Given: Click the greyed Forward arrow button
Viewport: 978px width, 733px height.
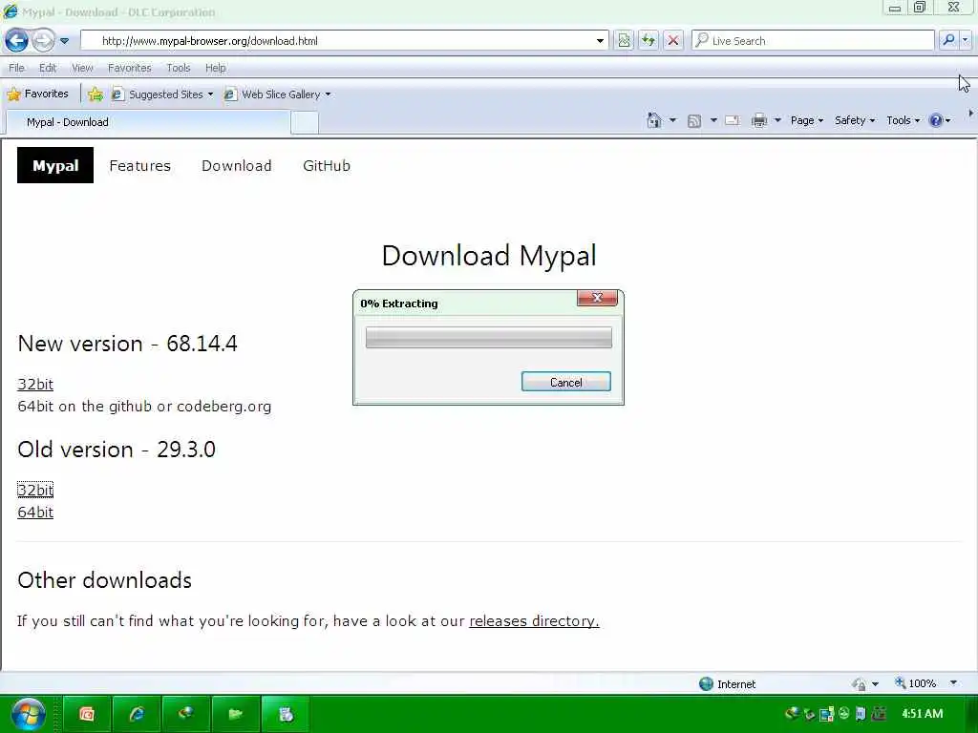Looking at the screenshot, I should 43,40.
